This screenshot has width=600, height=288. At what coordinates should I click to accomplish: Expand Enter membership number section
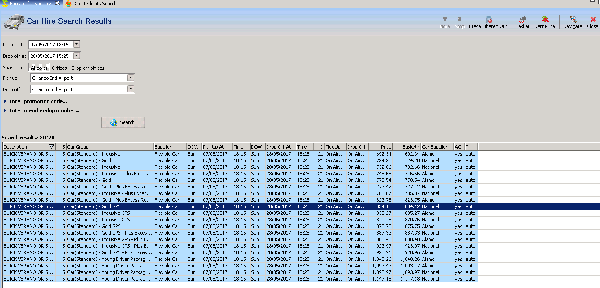[x=41, y=110]
